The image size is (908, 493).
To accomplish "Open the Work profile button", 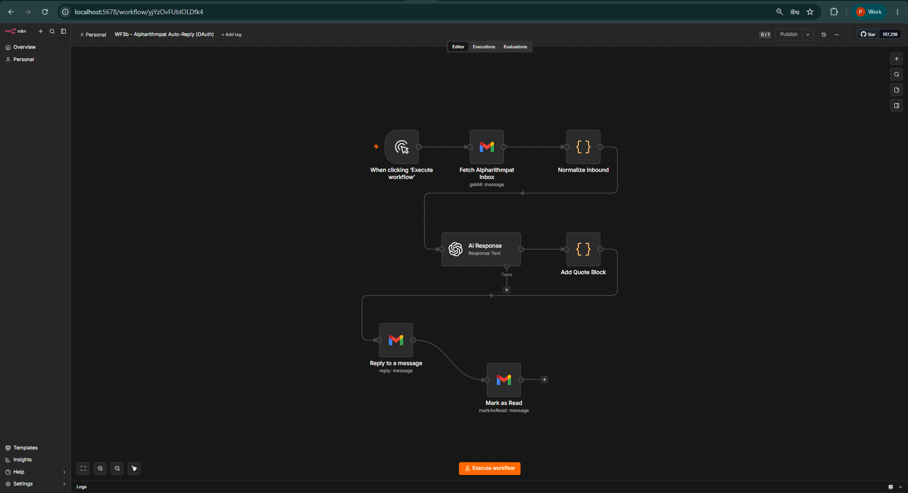I will point(869,12).
